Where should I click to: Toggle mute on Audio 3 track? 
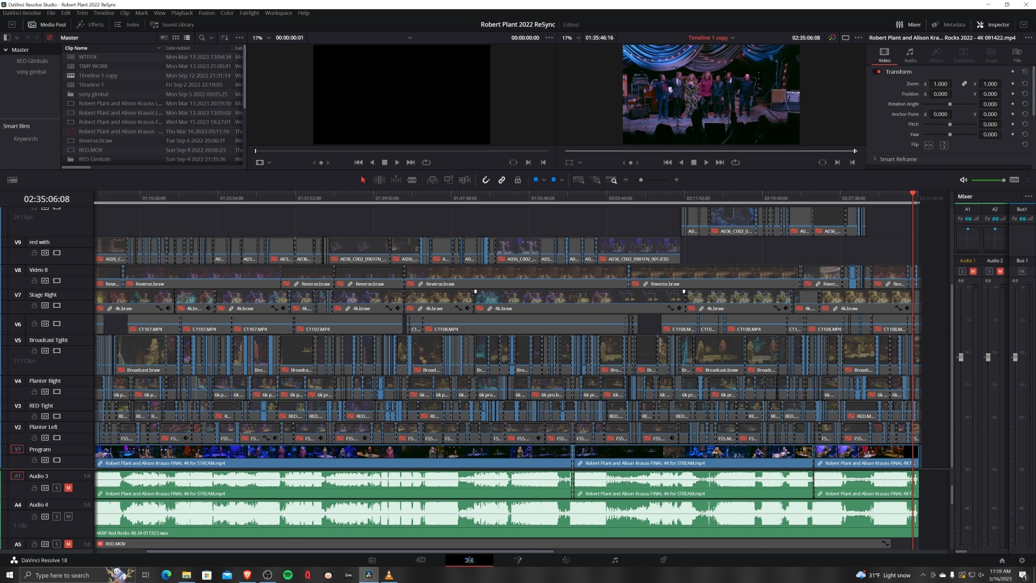pyautogui.click(x=69, y=488)
